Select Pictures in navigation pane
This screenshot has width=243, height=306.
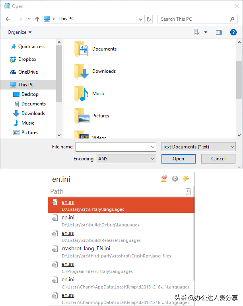(x=25, y=133)
